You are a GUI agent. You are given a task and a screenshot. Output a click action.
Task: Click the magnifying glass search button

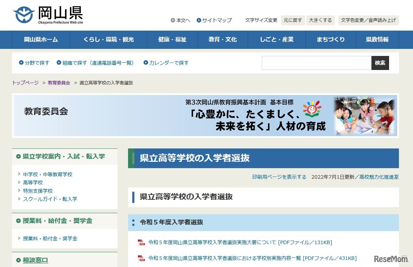(x=380, y=63)
